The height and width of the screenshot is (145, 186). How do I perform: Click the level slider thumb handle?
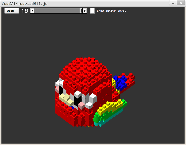pos(81,11)
